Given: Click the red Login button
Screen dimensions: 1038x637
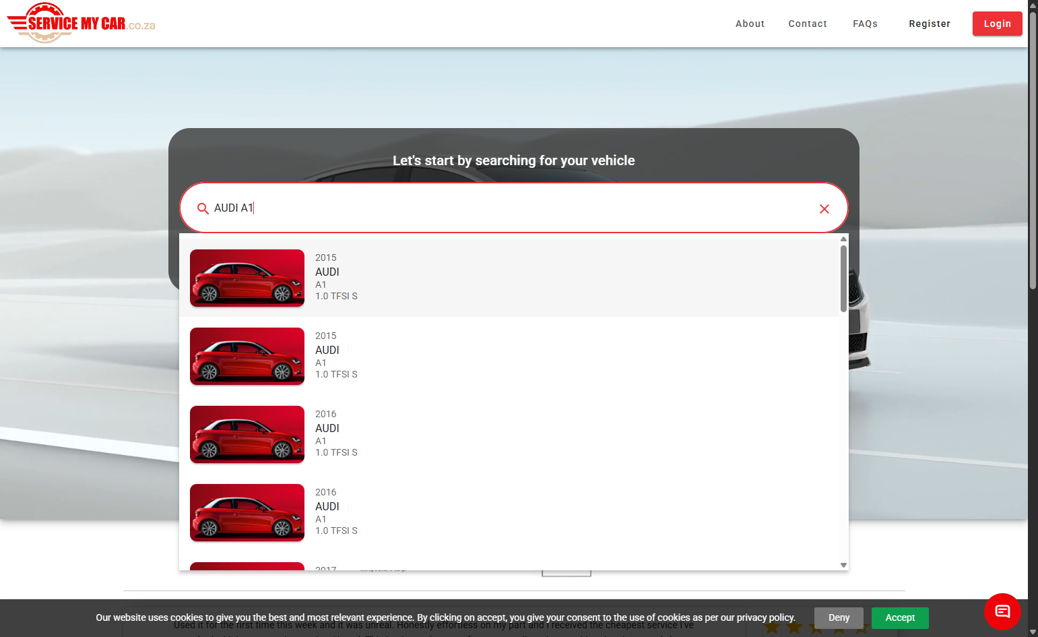Looking at the screenshot, I should tap(997, 24).
